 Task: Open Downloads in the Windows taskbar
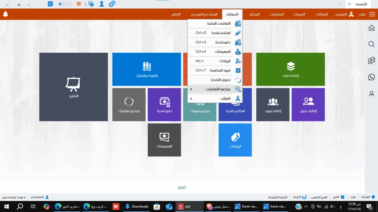(136, 206)
